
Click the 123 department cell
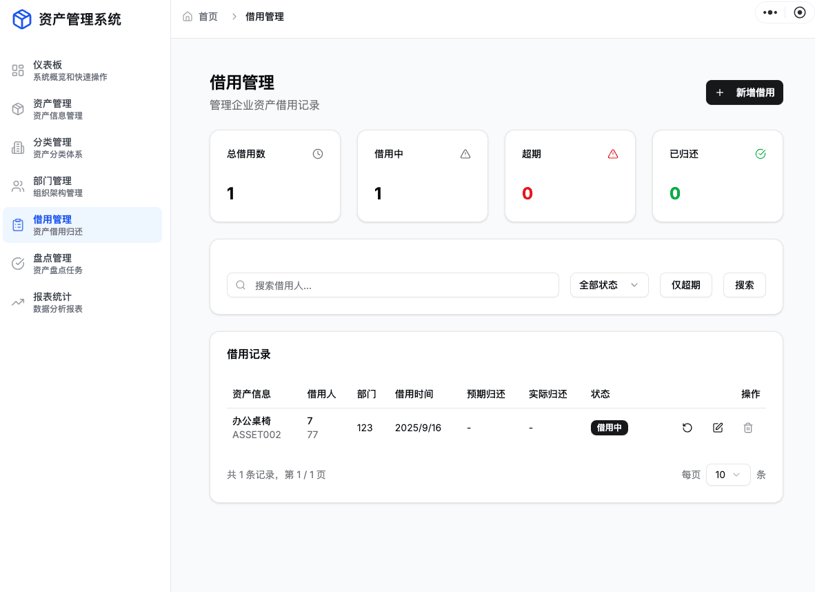click(364, 428)
